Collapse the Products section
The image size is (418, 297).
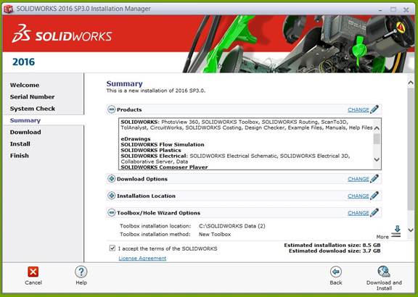[x=112, y=109]
